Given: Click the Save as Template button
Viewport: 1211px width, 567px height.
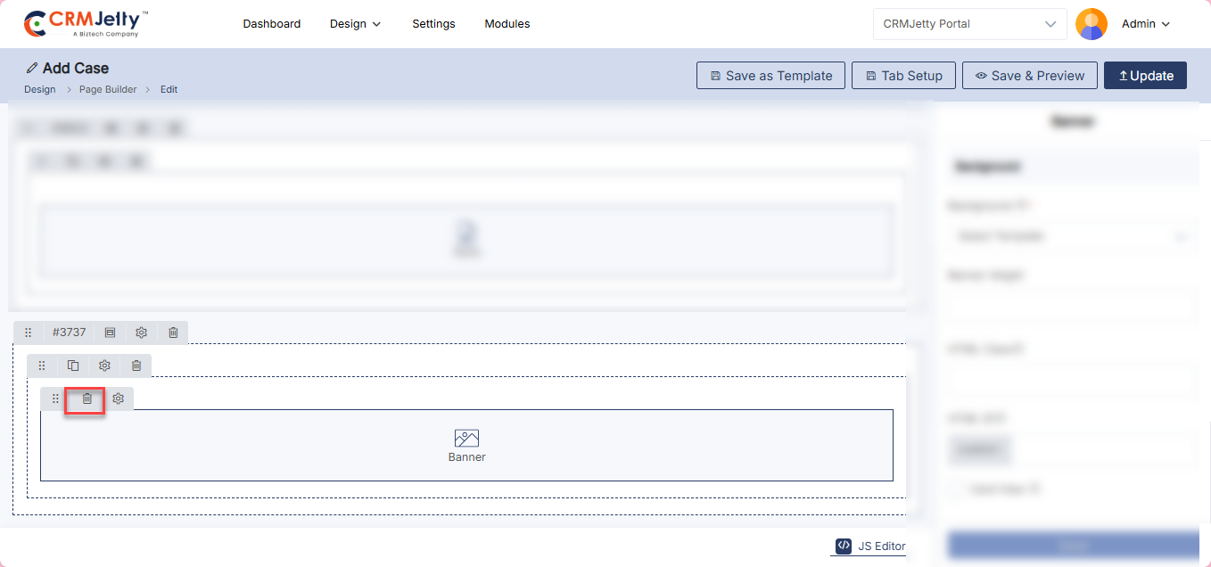Looking at the screenshot, I should [770, 76].
